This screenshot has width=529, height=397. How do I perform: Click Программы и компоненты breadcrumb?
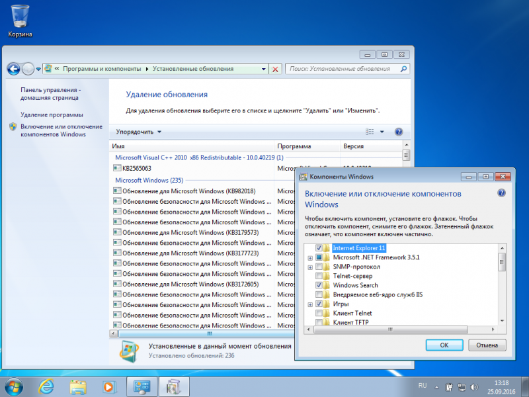click(102, 69)
